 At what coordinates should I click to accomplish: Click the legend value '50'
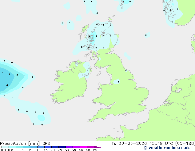pyautogui.click(x=95, y=150)
